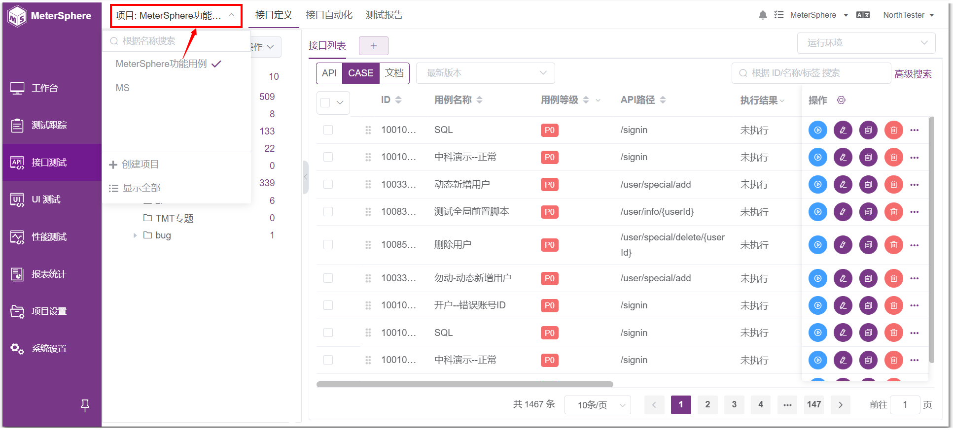Screen dimensions: 953x431
Task: Delete the 删除用户 case
Action: coord(893,245)
